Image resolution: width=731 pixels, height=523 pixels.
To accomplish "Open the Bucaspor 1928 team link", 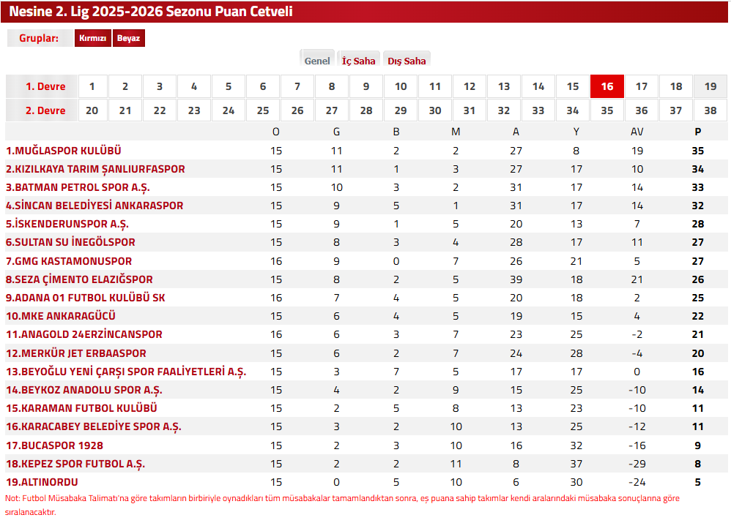I will point(55,445).
